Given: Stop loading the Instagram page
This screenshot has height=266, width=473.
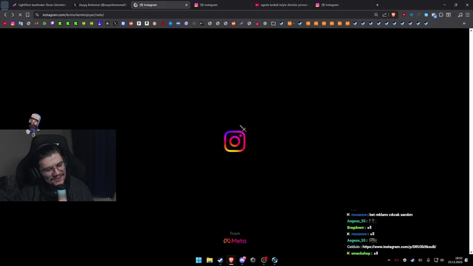Looking at the screenshot, I should 20,15.
